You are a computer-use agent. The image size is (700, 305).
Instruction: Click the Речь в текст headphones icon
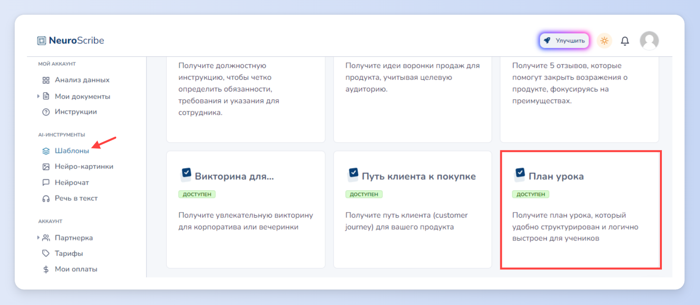point(46,198)
